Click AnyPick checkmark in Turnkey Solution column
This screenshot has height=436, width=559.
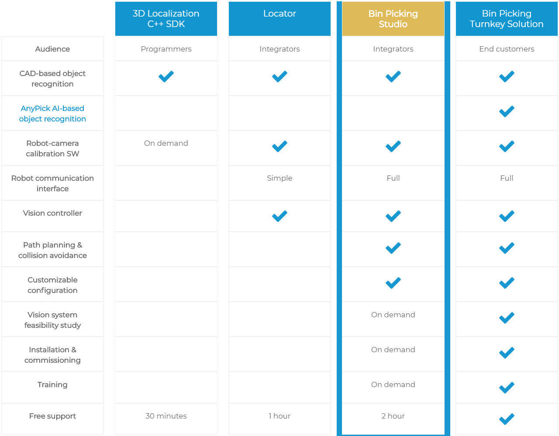pyautogui.click(x=507, y=111)
